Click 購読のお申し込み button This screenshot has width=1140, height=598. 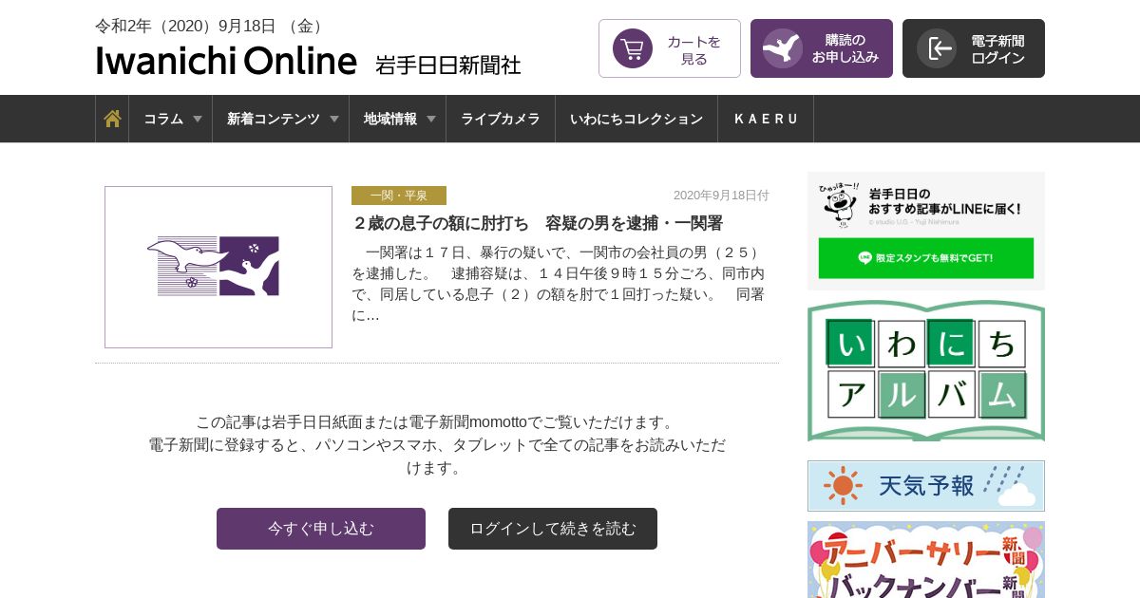pyautogui.click(x=822, y=48)
